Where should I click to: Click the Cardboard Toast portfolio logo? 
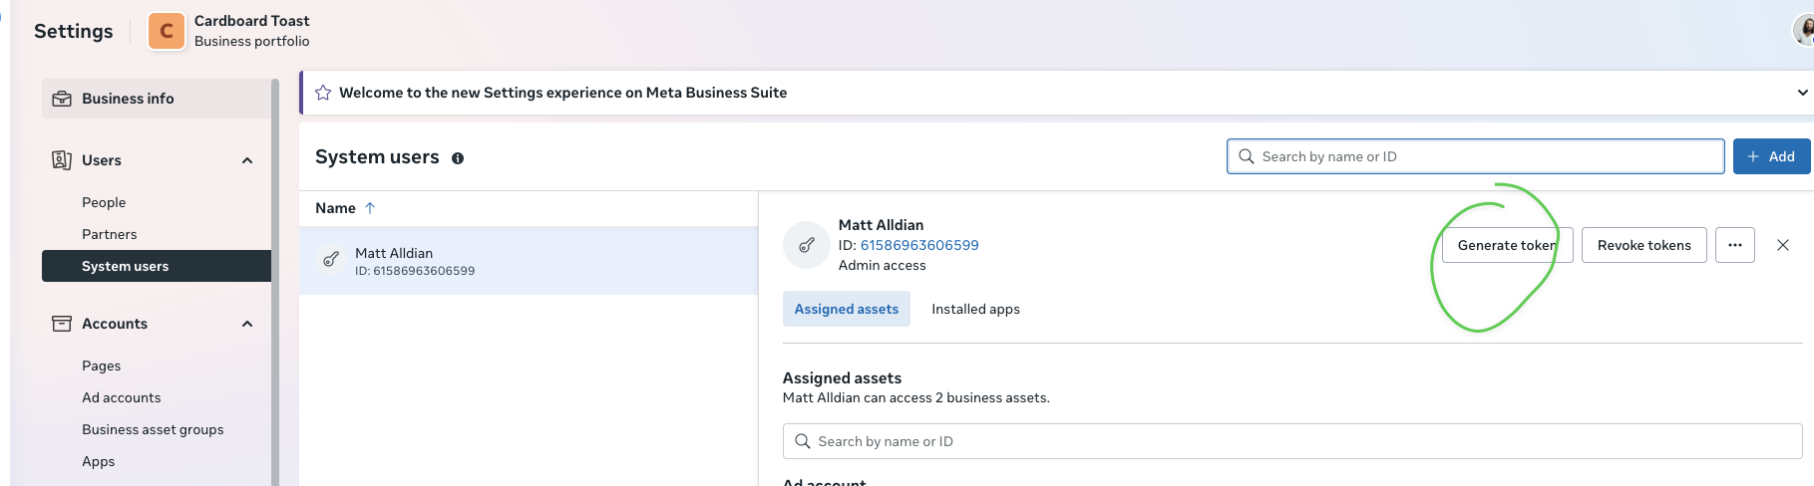pyautogui.click(x=167, y=31)
